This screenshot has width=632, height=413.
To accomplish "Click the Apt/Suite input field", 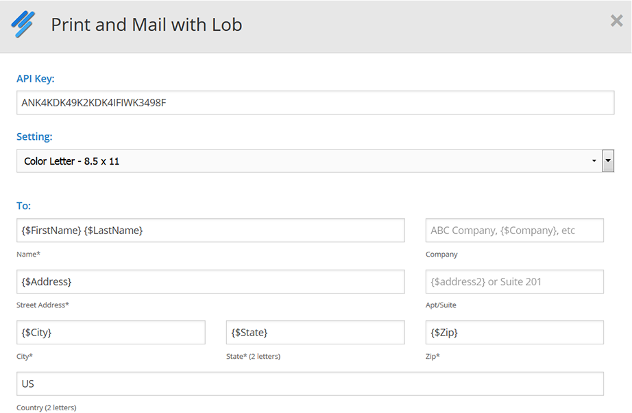I will point(514,281).
